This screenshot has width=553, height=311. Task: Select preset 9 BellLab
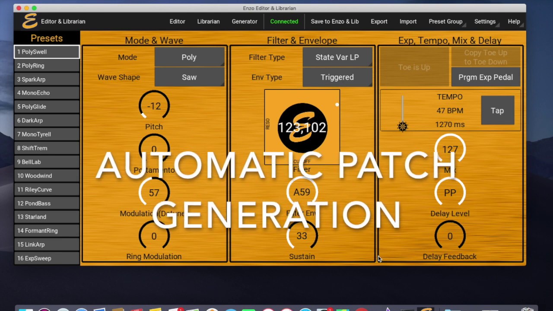(47, 162)
